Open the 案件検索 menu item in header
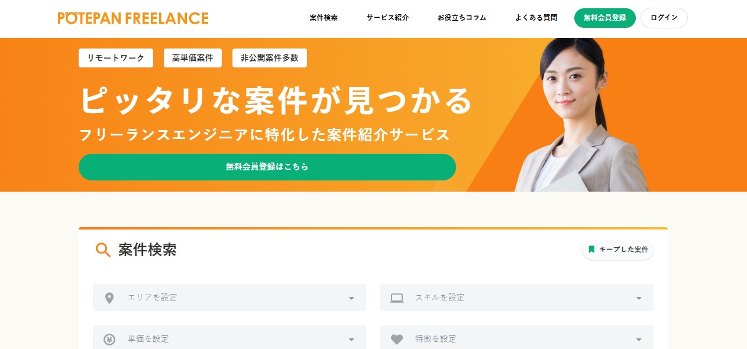The width and height of the screenshot is (747, 349). [324, 18]
